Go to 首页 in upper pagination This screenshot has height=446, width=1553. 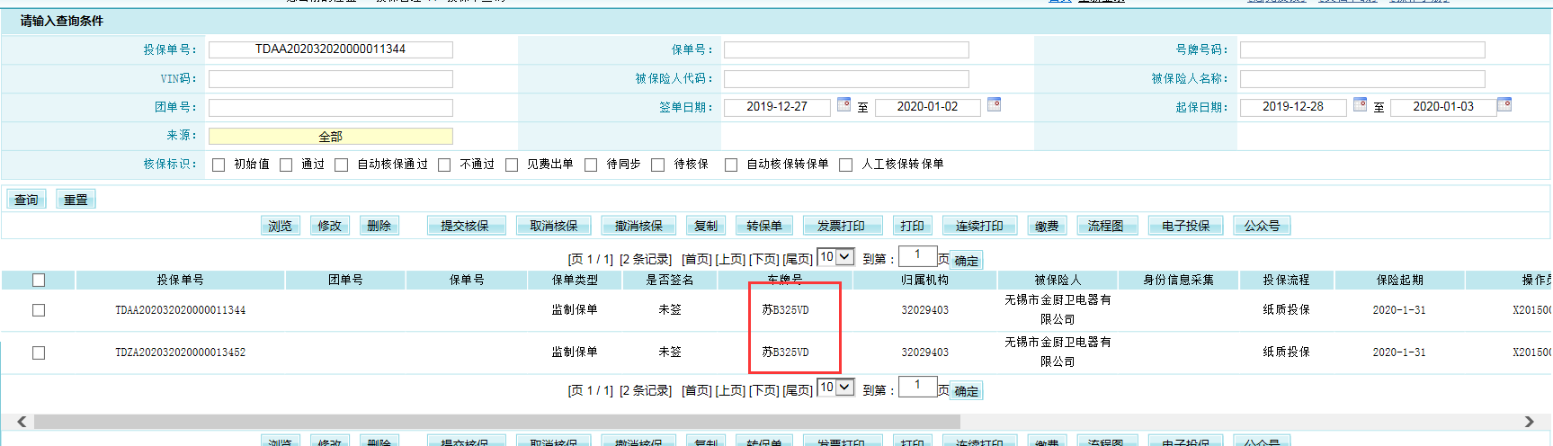click(697, 259)
